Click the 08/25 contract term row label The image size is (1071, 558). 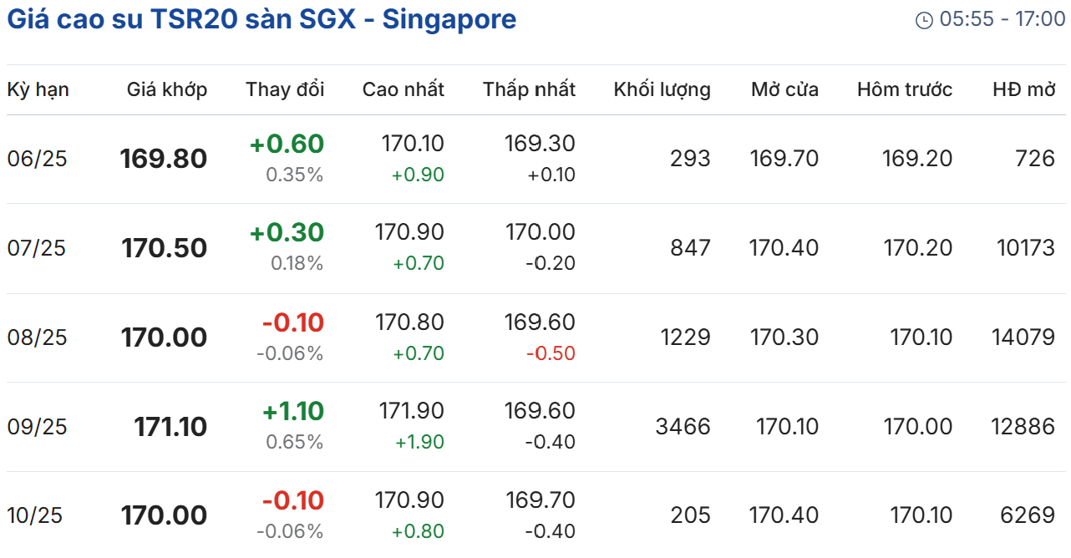(x=37, y=337)
